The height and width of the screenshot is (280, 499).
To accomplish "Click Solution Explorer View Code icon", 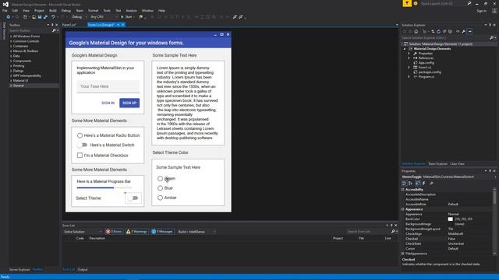I will coord(458,31).
